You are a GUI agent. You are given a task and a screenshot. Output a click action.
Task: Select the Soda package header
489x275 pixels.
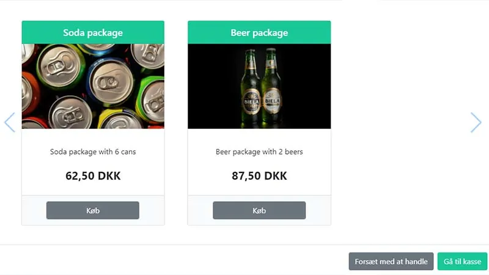(x=93, y=32)
